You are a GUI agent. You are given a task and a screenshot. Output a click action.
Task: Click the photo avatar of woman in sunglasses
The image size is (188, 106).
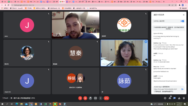[27, 53]
